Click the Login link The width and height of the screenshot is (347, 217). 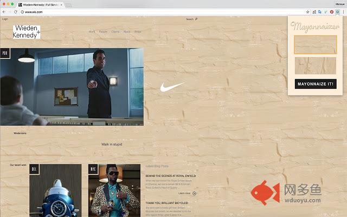click(x=5, y=19)
